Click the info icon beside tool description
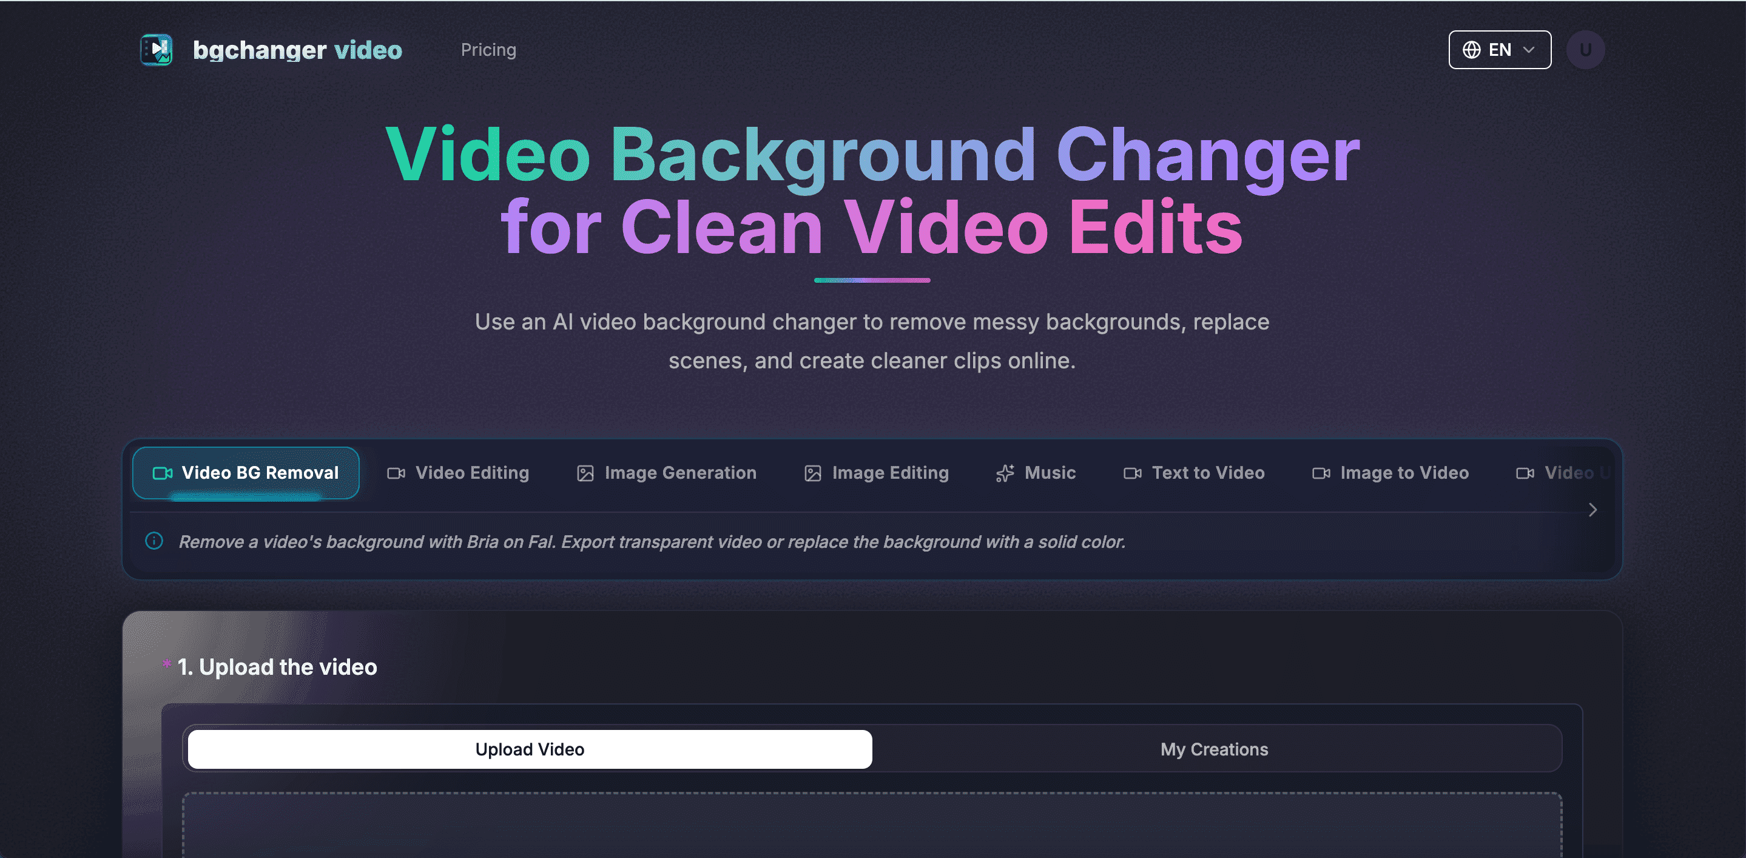Viewport: 1746px width, 858px height. [154, 541]
